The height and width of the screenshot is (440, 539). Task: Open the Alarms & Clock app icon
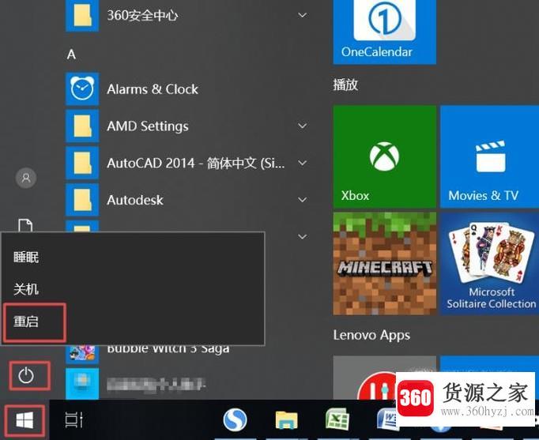pos(82,88)
